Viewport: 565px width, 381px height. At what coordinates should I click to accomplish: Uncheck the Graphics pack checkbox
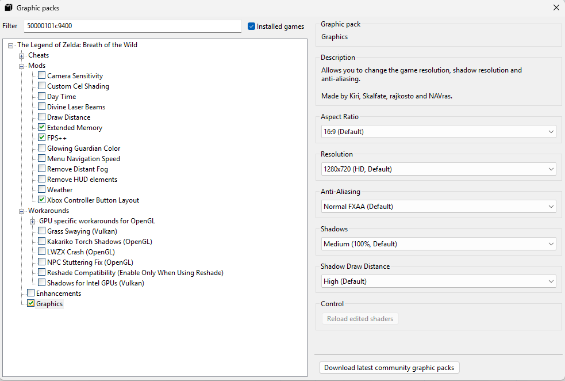[x=31, y=303]
